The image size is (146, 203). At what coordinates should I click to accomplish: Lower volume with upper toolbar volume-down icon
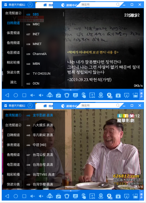[x=33, y=95]
